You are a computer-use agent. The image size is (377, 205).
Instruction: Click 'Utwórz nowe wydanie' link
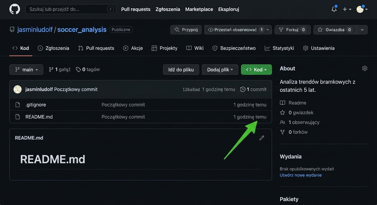pos(301,175)
